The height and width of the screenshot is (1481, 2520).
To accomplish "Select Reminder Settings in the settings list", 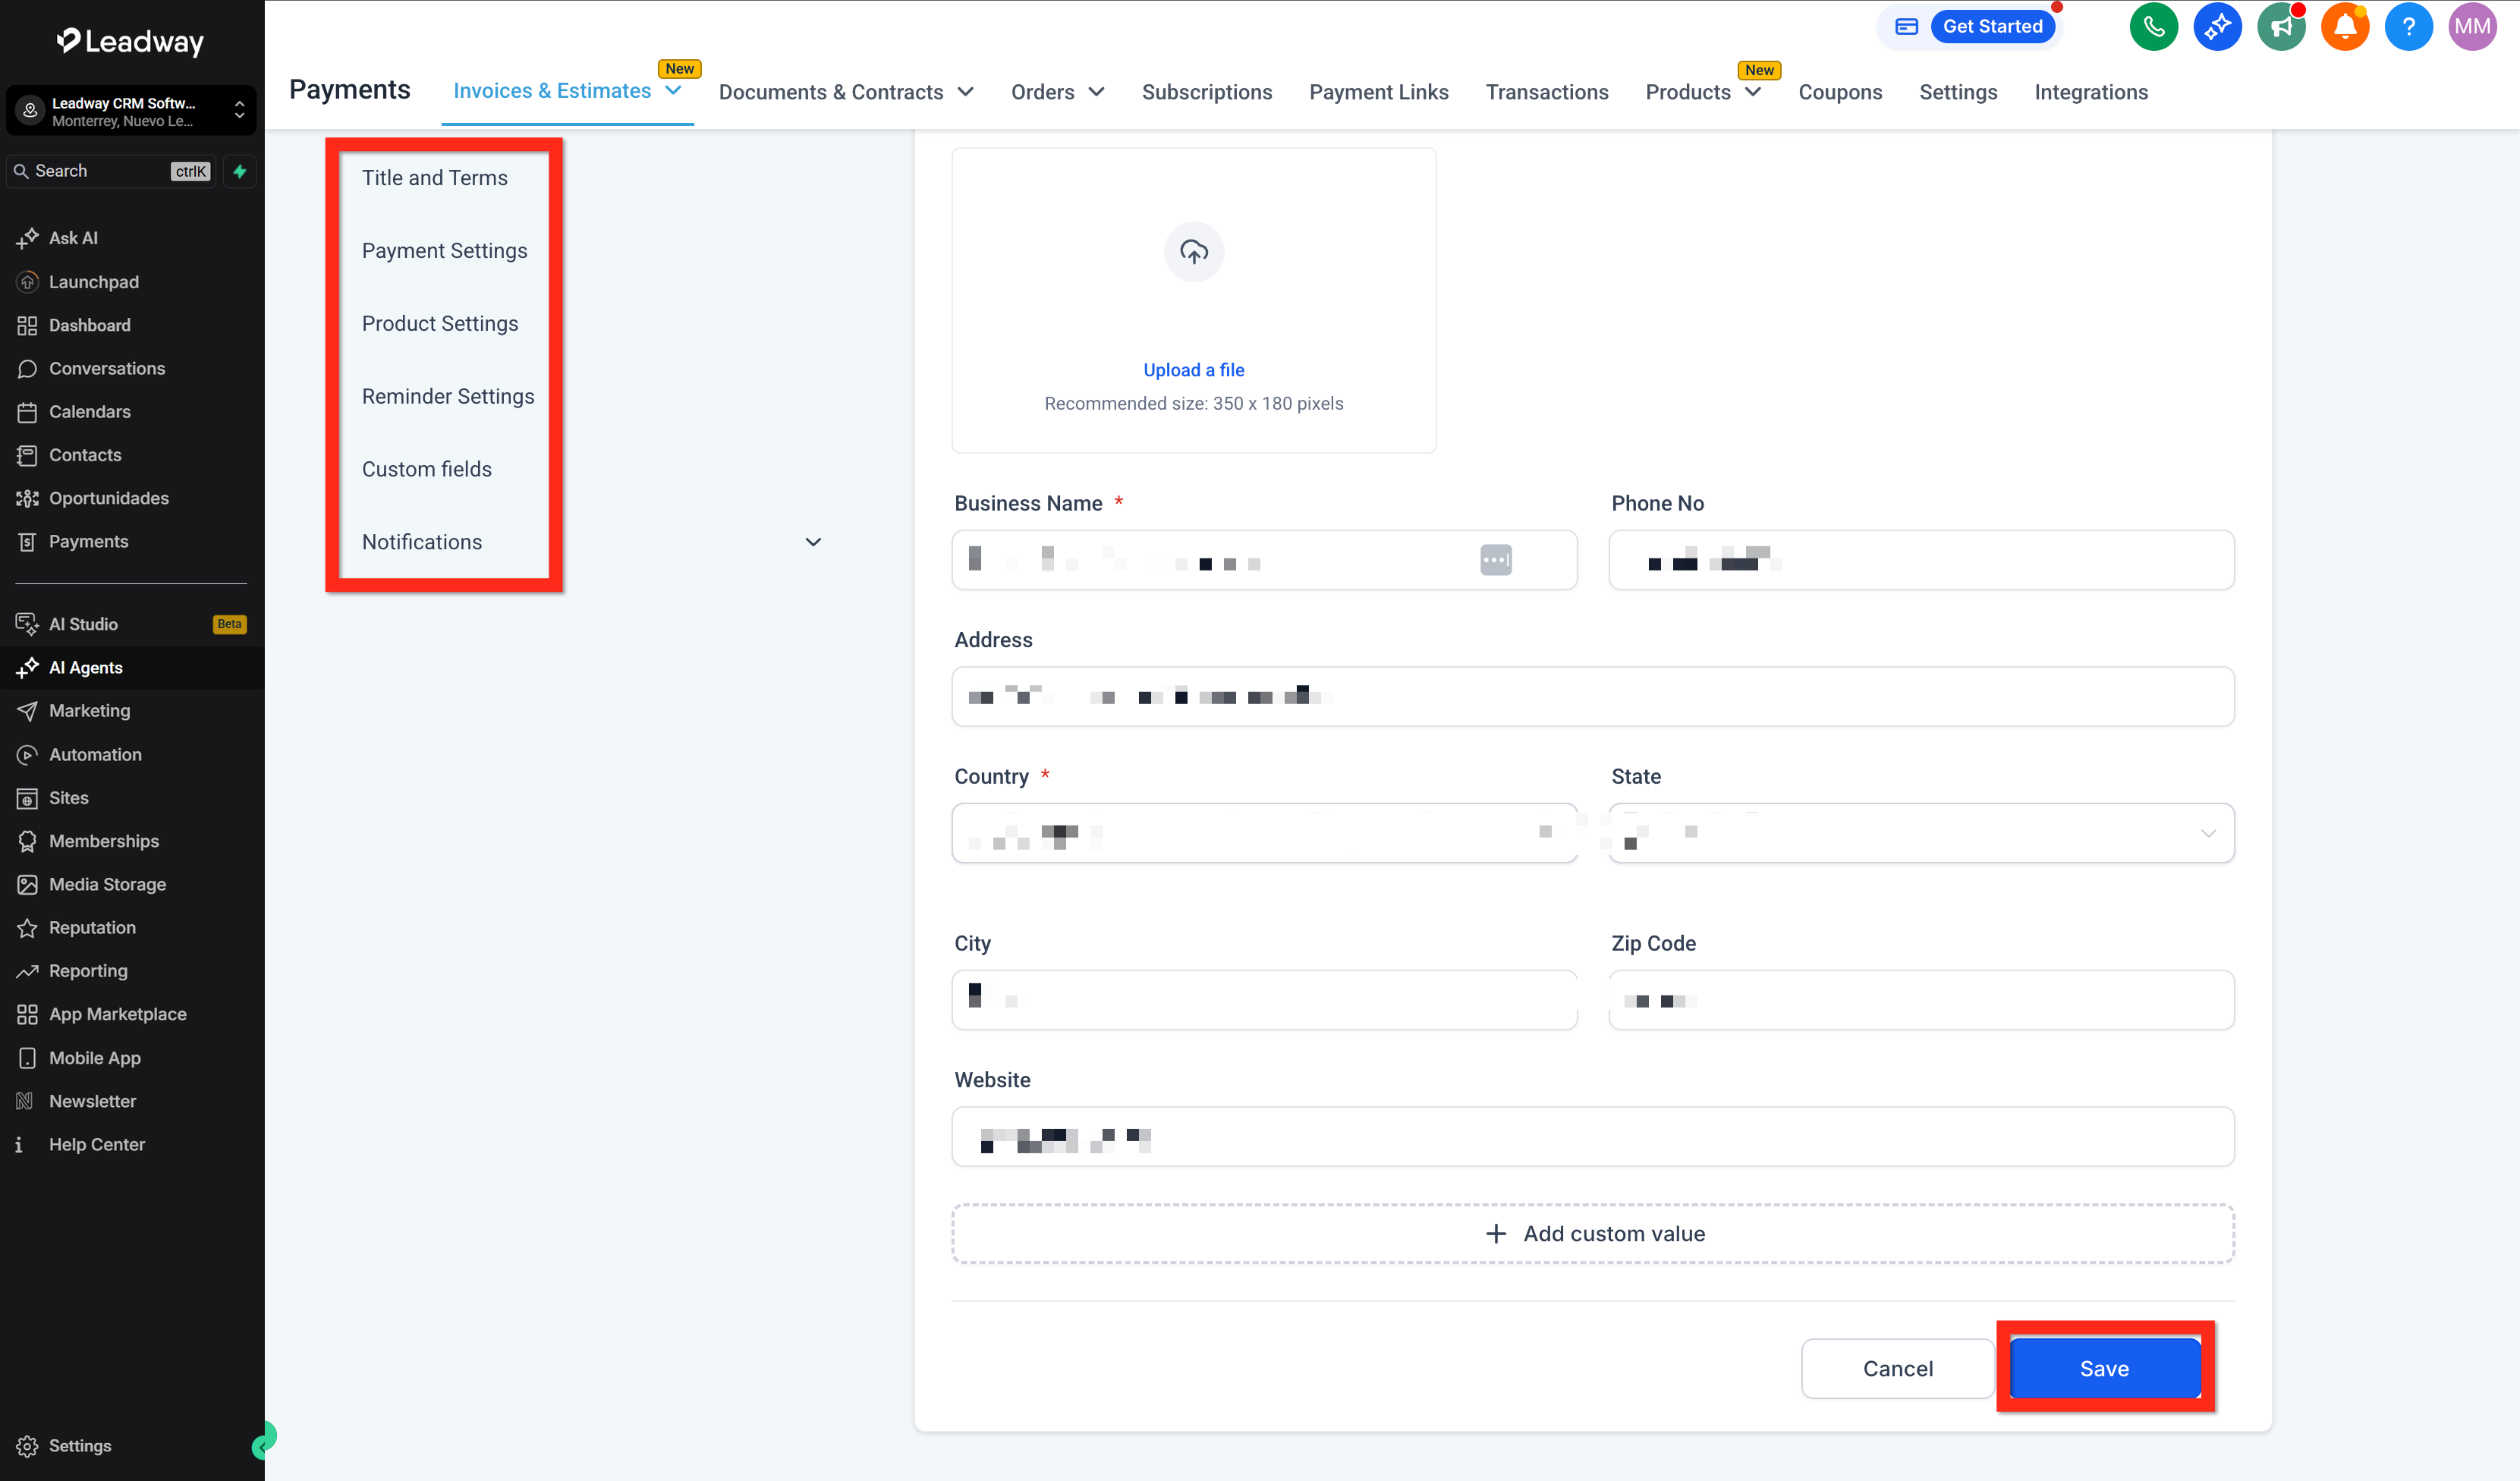I will 448,397.
